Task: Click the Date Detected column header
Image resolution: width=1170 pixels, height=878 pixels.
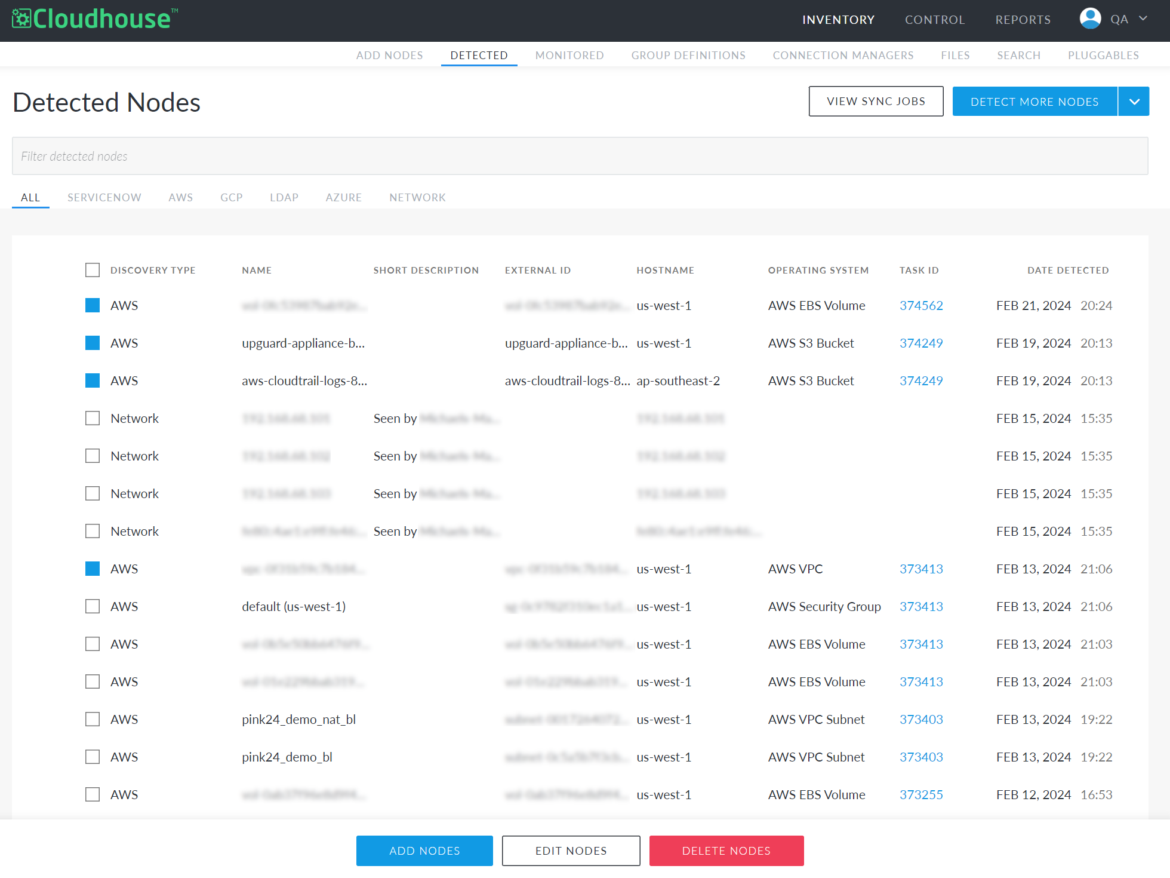Action: point(1068,270)
